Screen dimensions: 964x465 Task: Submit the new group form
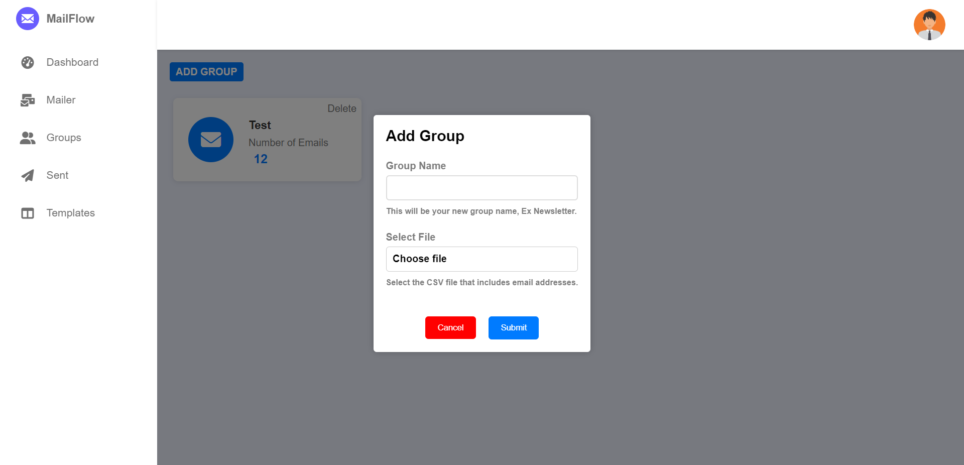(x=513, y=327)
